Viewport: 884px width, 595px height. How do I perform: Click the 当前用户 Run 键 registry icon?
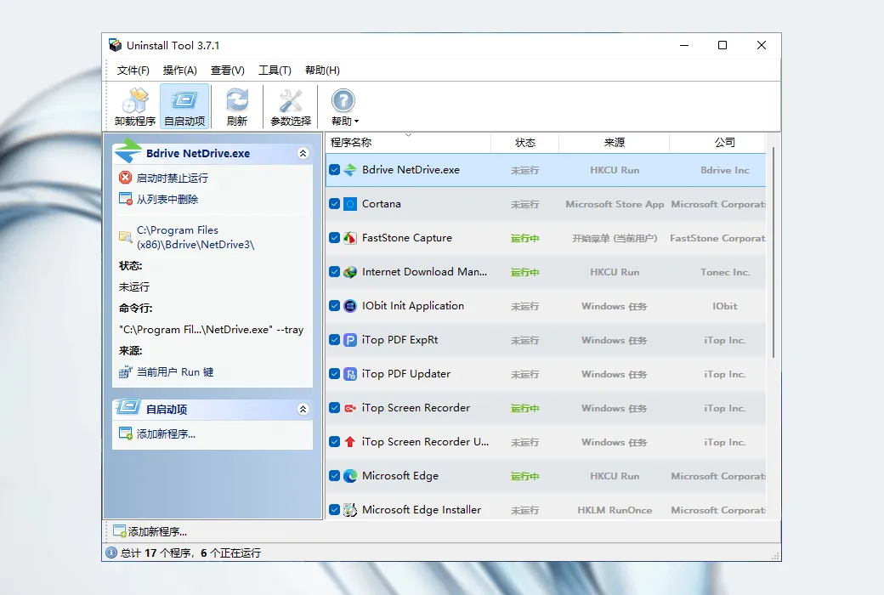(x=125, y=372)
